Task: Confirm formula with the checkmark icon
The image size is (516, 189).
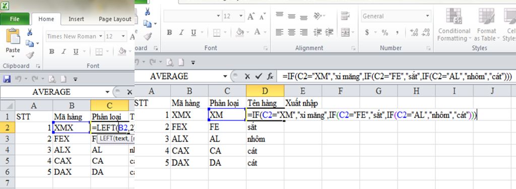Action: click(259, 77)
